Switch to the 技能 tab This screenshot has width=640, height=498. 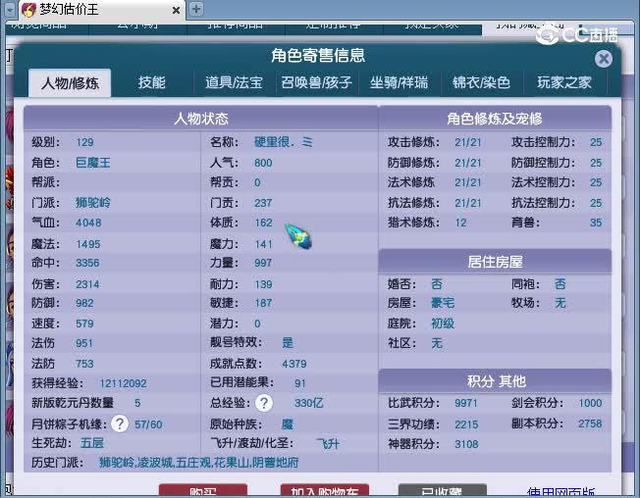click(x=152, y=82)
